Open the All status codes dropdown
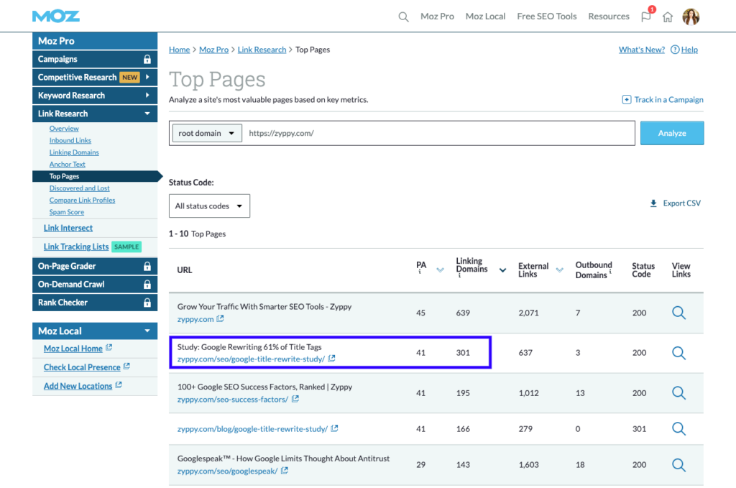This screenshot has width=736, height=488. pos(209,206)
